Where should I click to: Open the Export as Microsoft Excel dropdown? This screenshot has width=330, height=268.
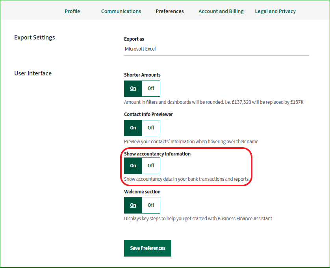click(x=216, y=49)
